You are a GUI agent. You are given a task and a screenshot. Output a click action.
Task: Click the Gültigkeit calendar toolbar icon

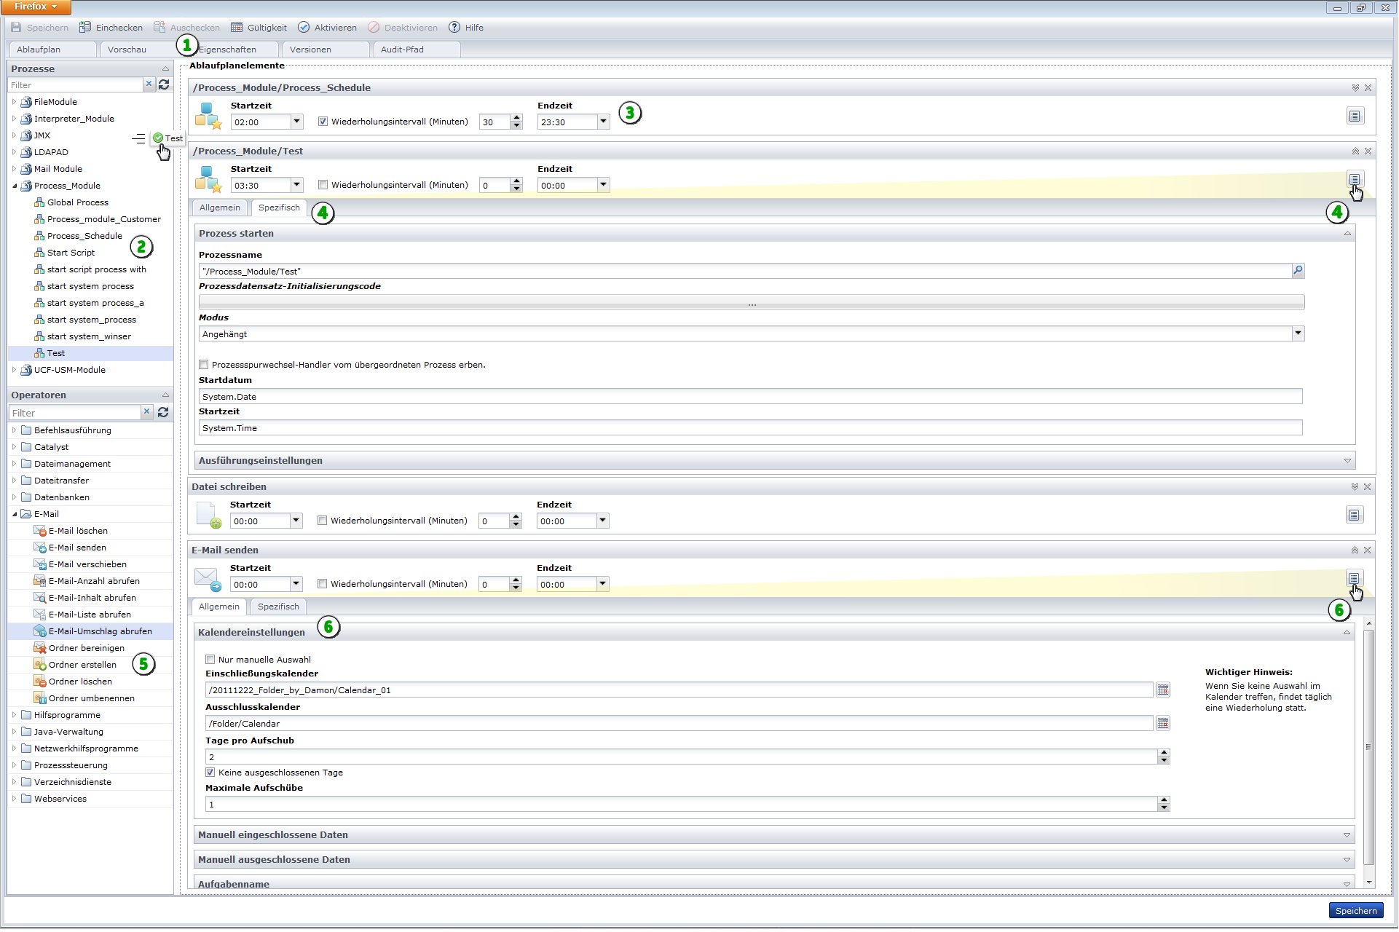(x=237, y=28)
